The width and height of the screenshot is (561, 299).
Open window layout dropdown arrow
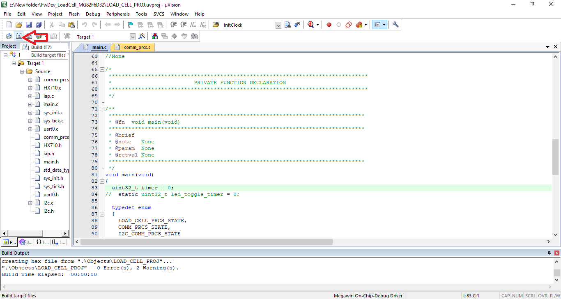[384, 25]
